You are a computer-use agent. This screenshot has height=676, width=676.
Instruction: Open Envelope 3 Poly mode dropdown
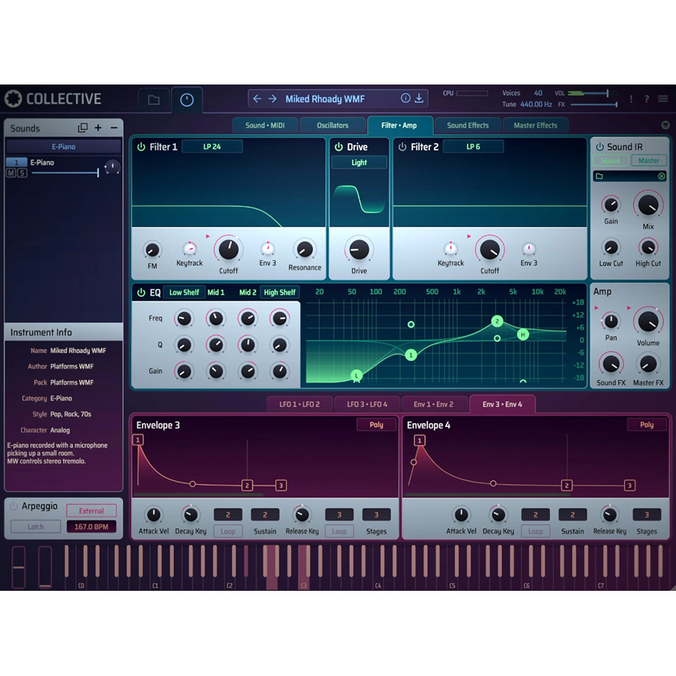pyautogui.click(x=377, y=425)
